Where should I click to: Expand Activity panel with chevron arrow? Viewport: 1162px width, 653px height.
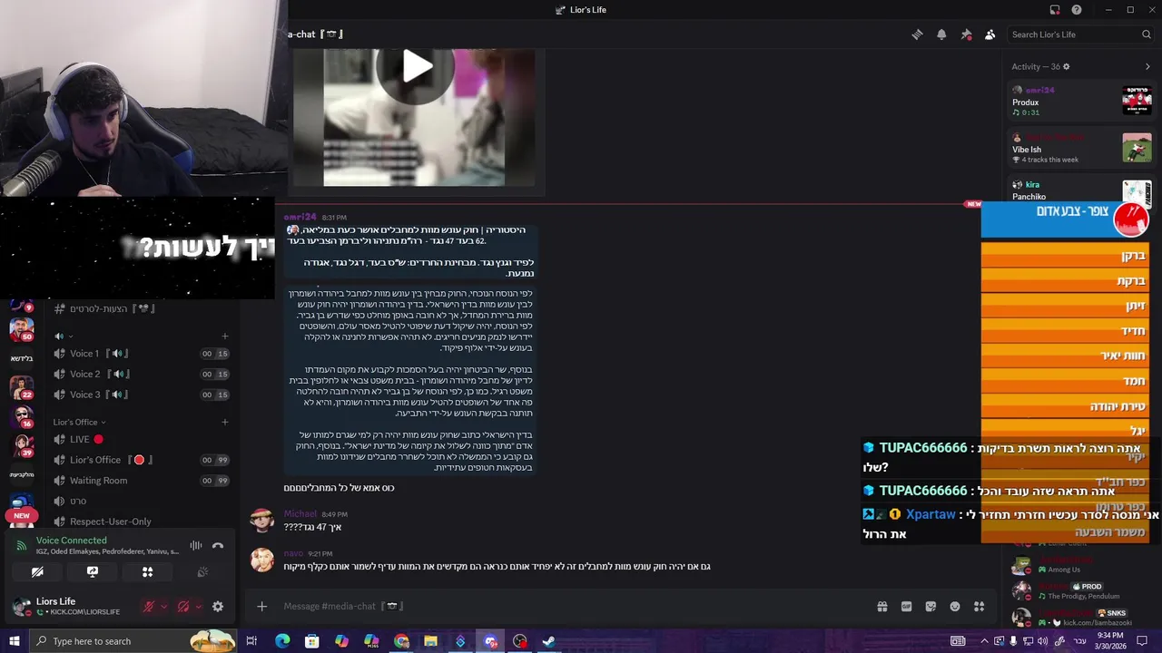(1147, 66)
